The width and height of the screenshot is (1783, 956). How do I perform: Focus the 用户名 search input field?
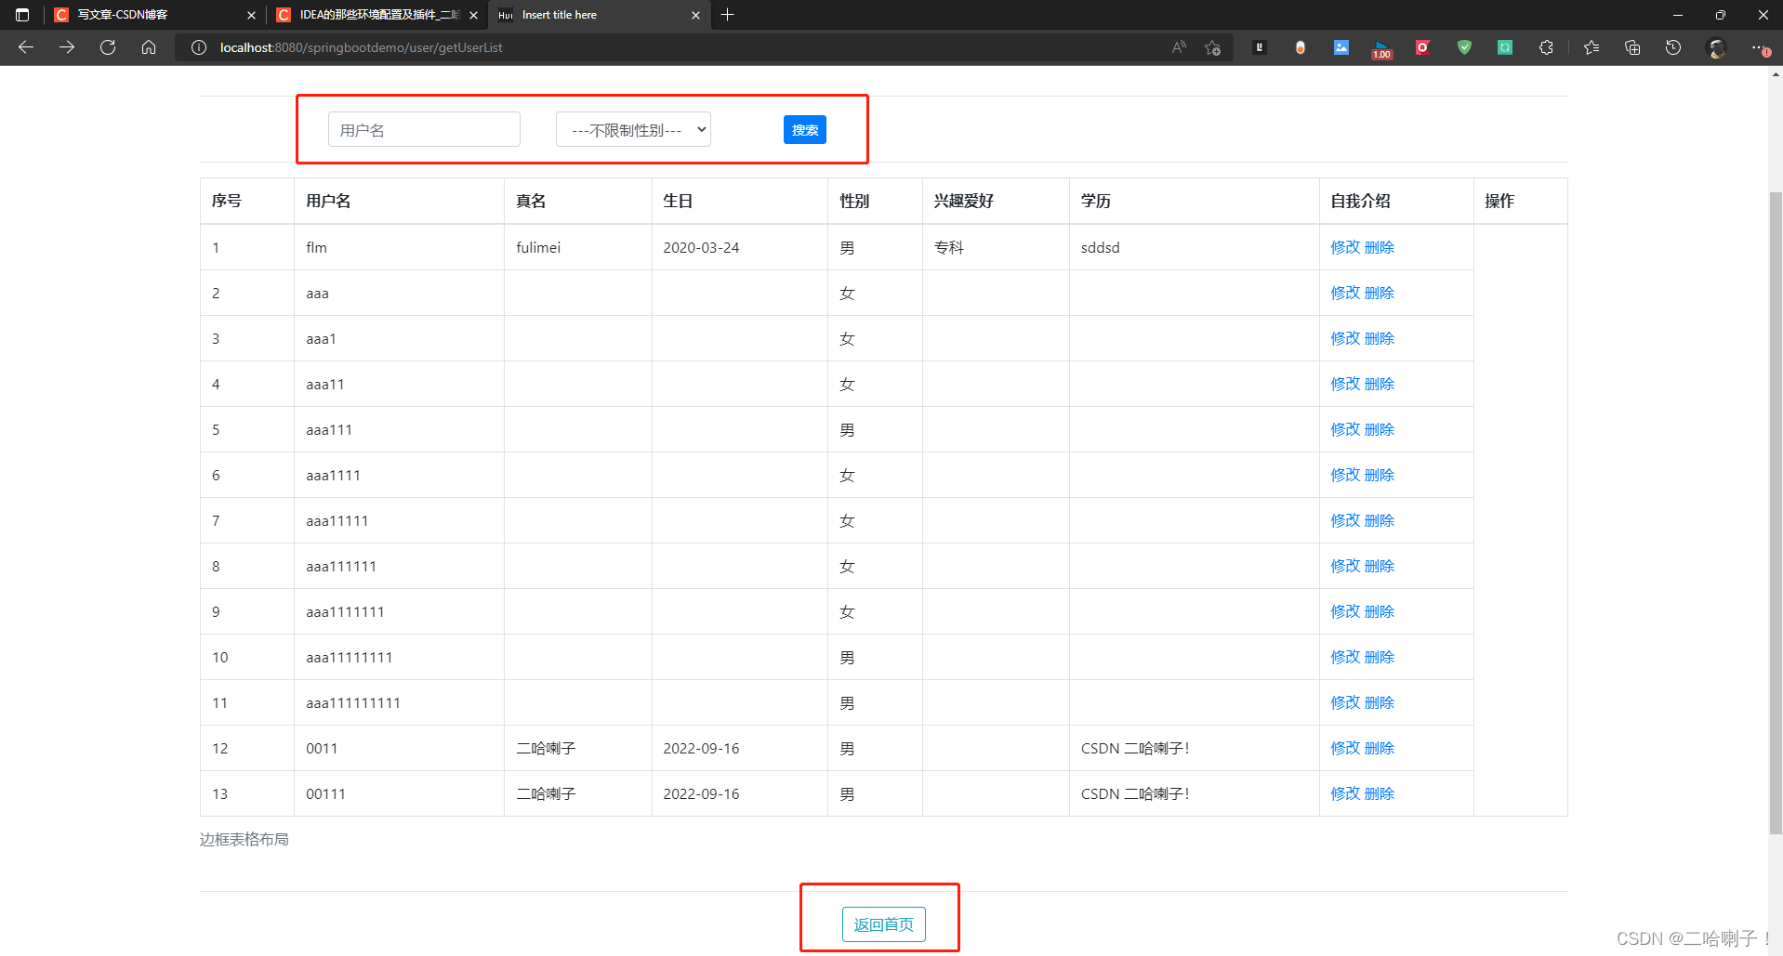424,130
